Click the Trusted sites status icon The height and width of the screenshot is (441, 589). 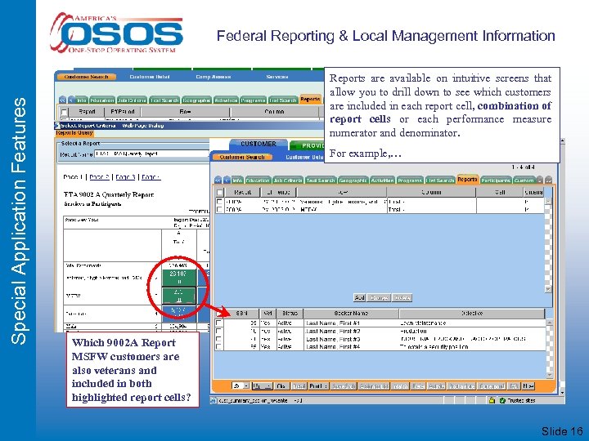(502, 400)
